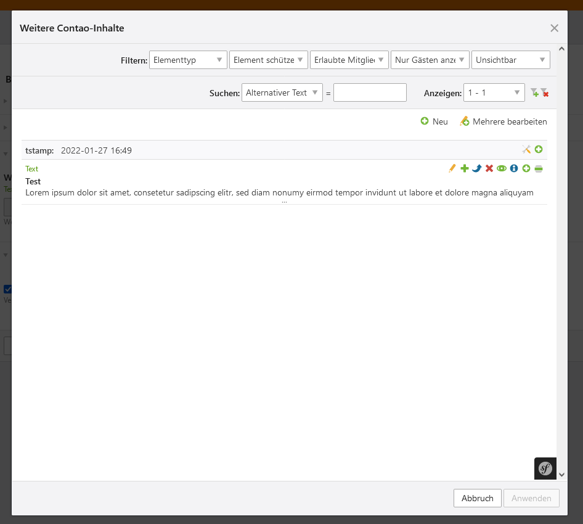Open the Elementtyp filter dropdown
Screen dimensions: 583x524
pyautogui.click(x=188, y=60)
